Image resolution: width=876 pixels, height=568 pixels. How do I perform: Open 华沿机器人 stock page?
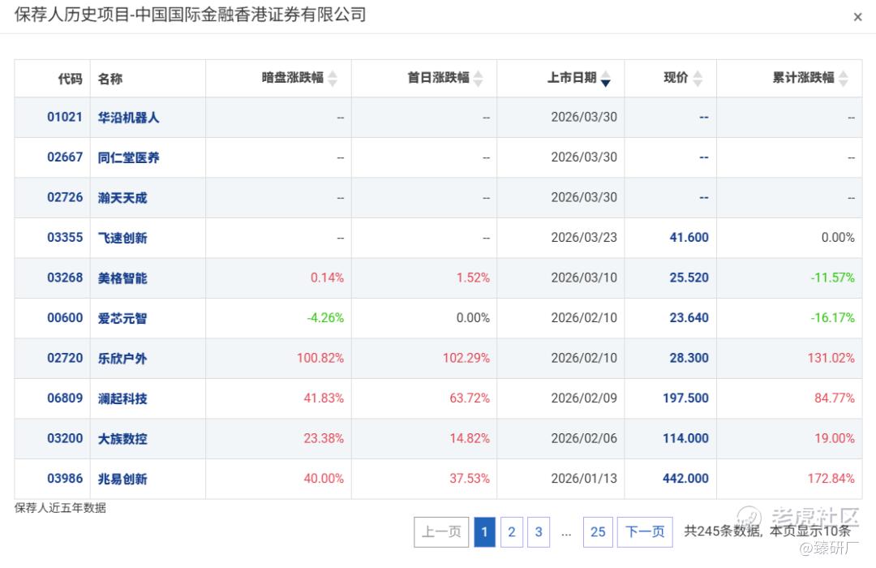tap(128, 118)
